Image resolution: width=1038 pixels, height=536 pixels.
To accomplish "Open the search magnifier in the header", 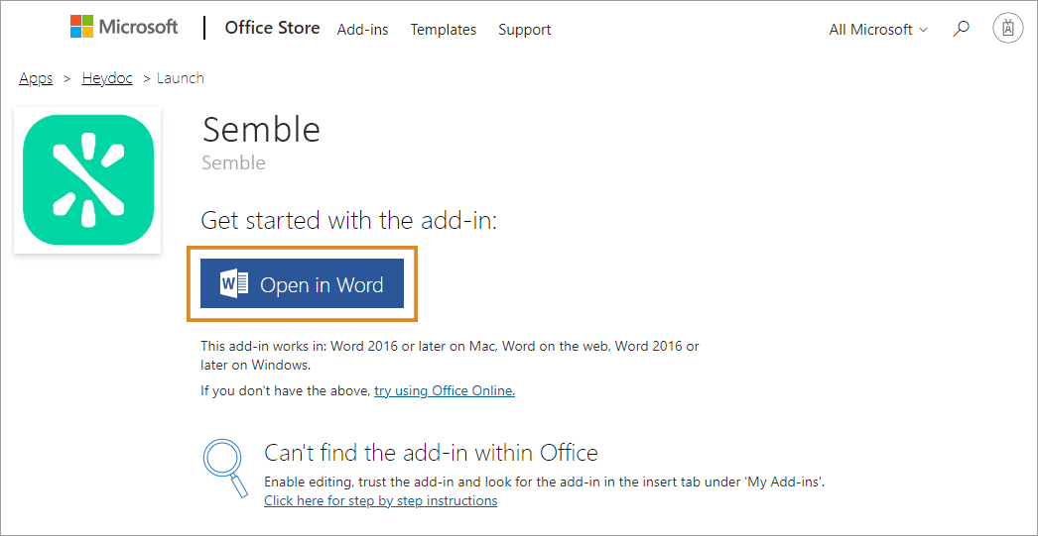I will coord(962,29).
